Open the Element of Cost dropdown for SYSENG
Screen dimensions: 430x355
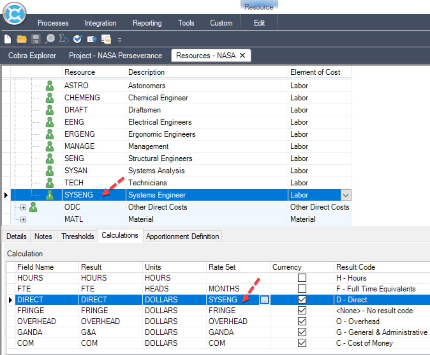(346, 195)
